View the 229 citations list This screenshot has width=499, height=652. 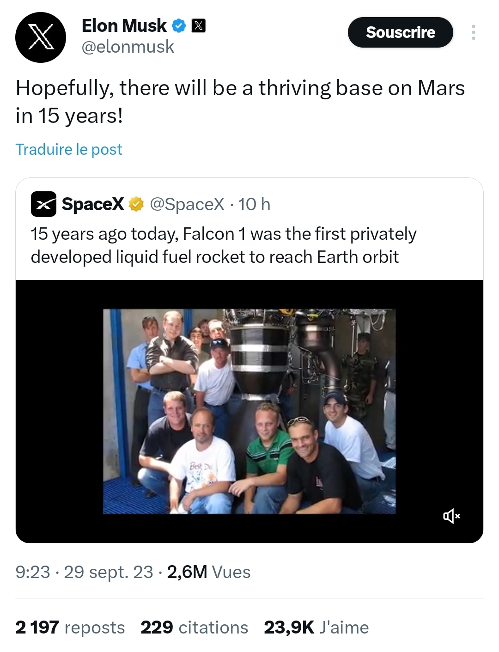point(195,628)
